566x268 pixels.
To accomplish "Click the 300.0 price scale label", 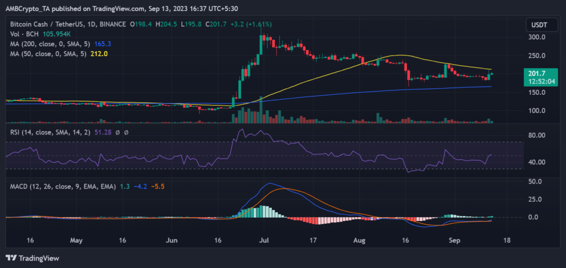I will pos(535,37).
